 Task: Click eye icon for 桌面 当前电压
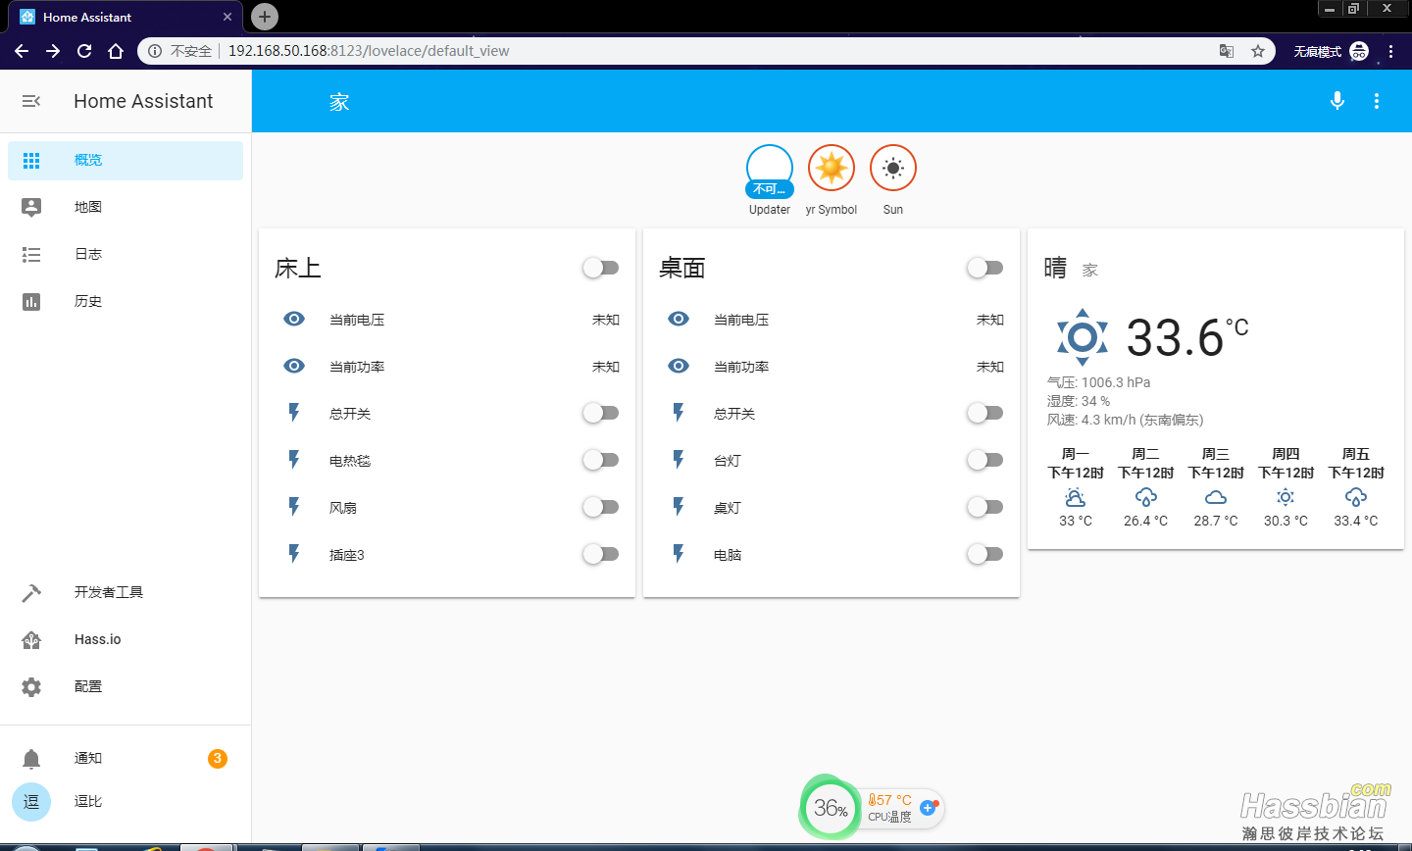679,319
